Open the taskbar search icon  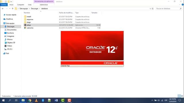(x=10, y=100)
